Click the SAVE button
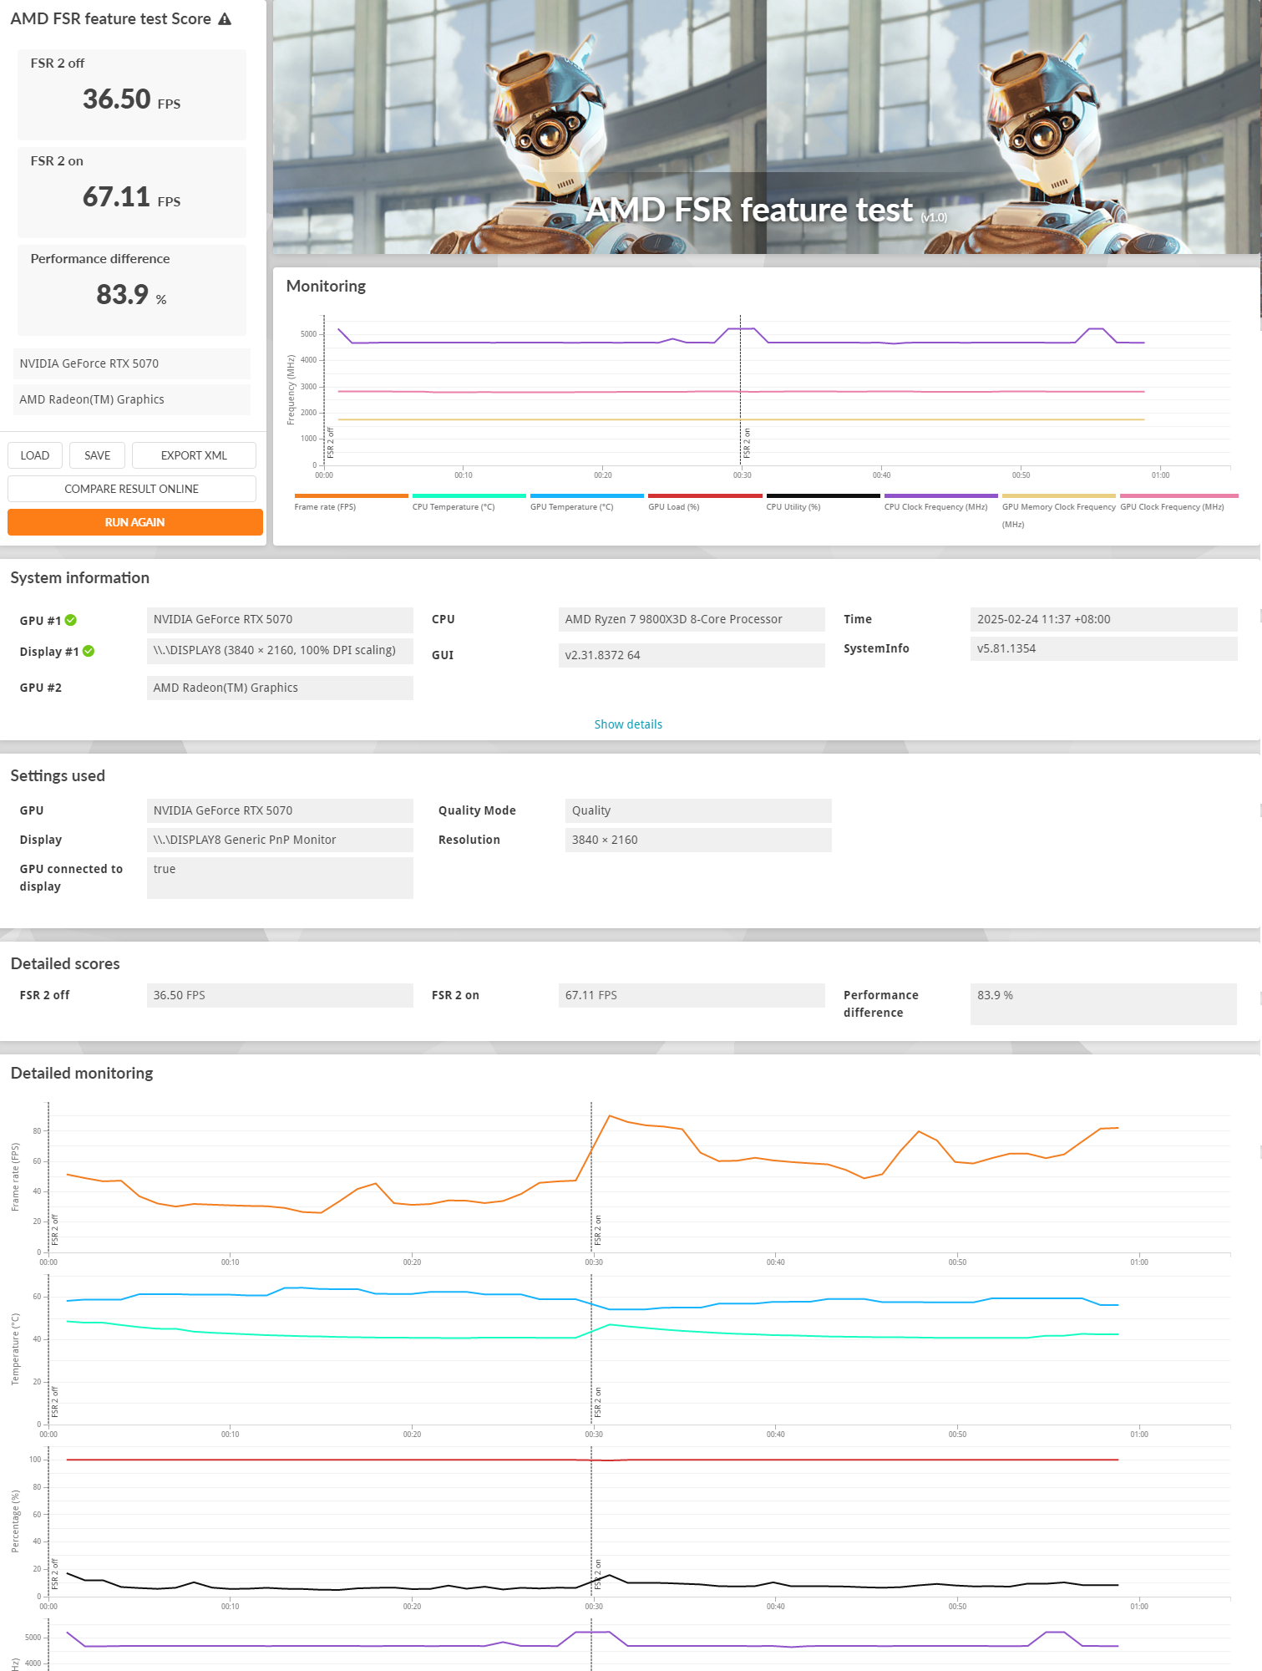Image resolution: width=1262 pixels, height=1671 pixels. pyautogui.click(x=97, y=455)
